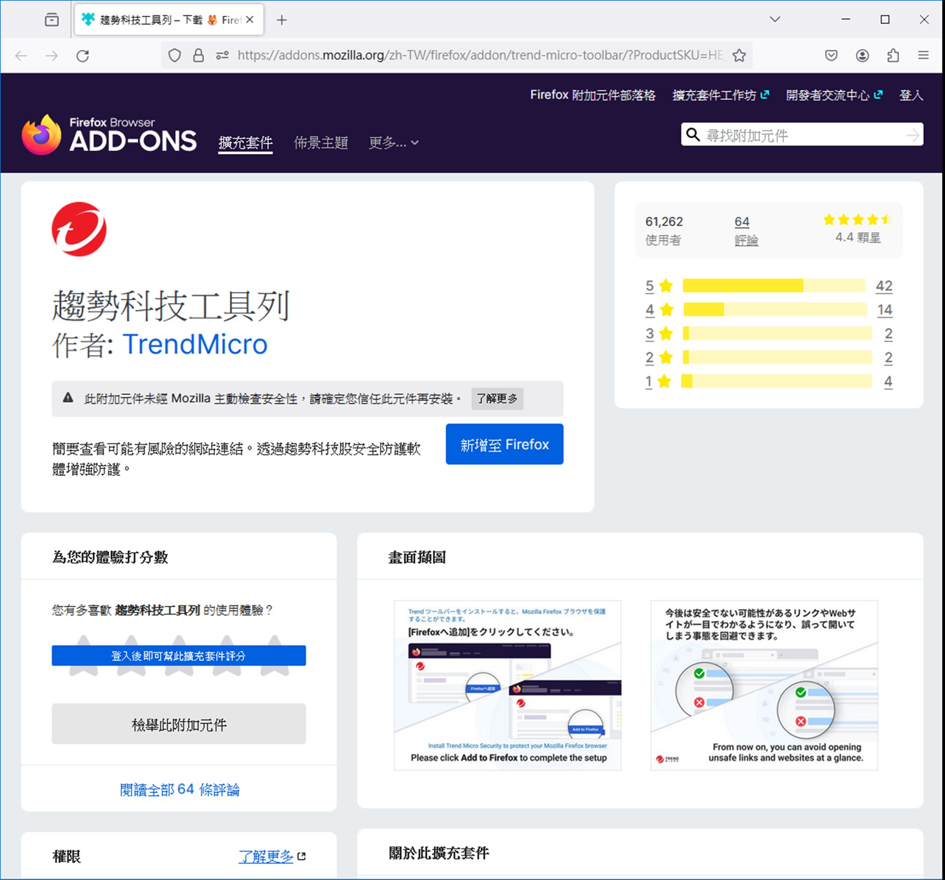
Task: Click 檢舉此附加元件 button
Action: pos(179,724)
